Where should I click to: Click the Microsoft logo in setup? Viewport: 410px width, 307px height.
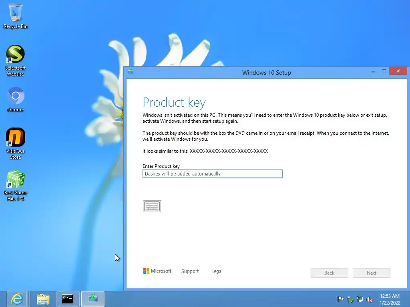pyautogui.click(x=157, y=271)
